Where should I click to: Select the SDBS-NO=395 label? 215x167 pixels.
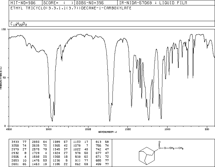(90, 3)
